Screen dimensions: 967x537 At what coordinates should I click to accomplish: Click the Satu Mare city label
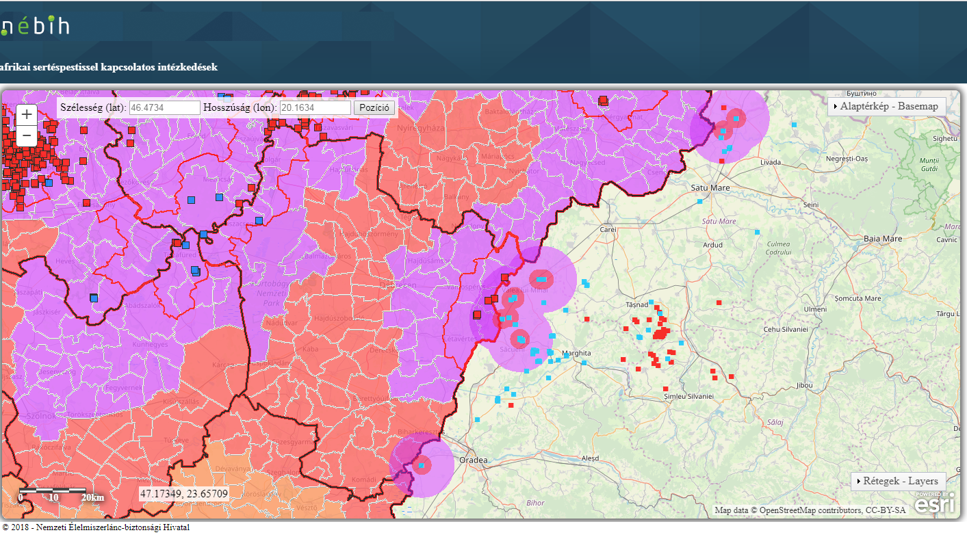(x=710, y=187)
